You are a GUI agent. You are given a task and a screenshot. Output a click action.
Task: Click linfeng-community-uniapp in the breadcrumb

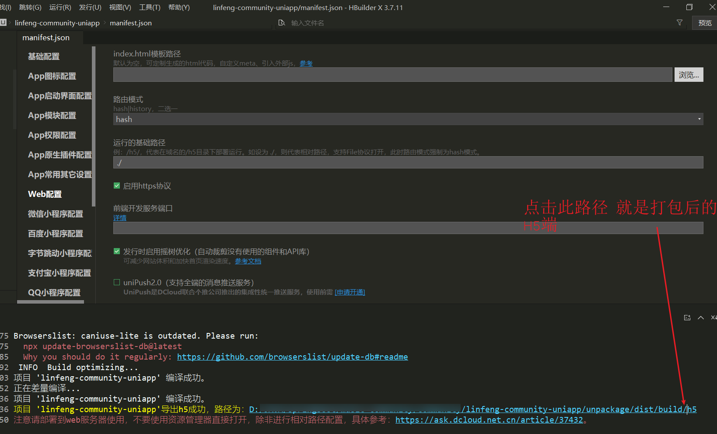(57, 23)
